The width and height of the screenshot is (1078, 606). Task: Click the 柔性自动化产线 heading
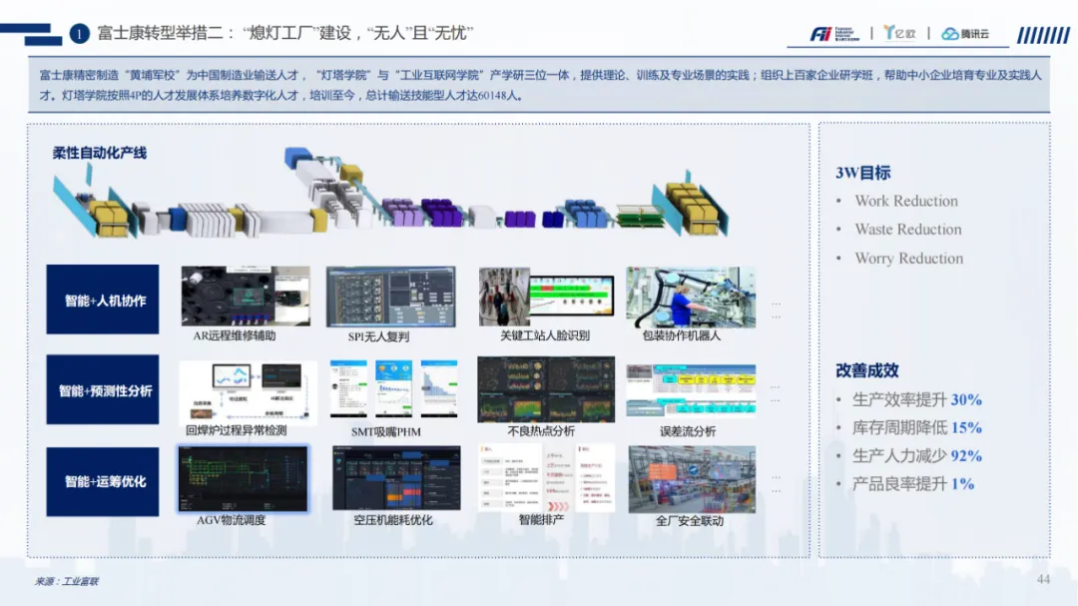tap(100, 153)
